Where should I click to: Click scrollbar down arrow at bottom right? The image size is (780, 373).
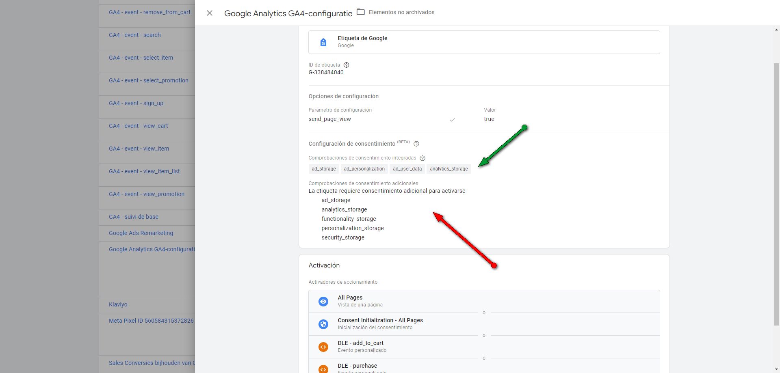776,369
